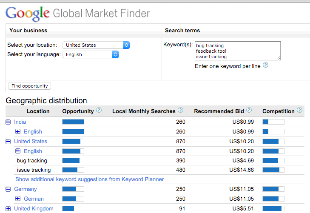Sort by the Competition column header
Image resolution: width=310 pixels, height=213 pixels.
coord(279,111)
